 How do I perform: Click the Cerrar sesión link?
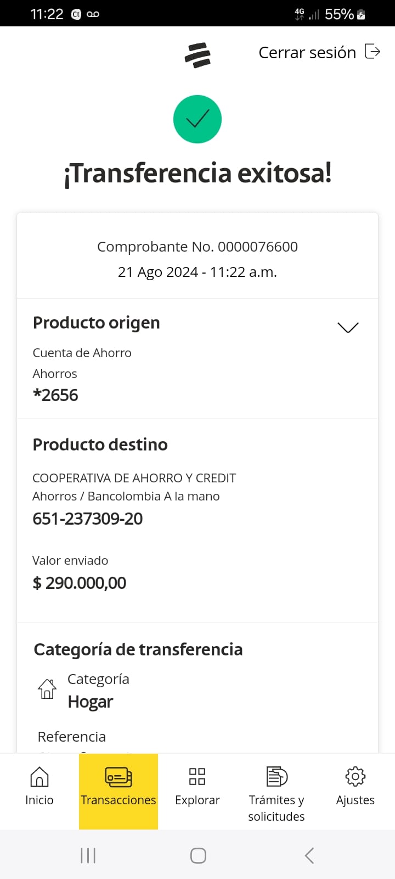click(x=307, y=53)
